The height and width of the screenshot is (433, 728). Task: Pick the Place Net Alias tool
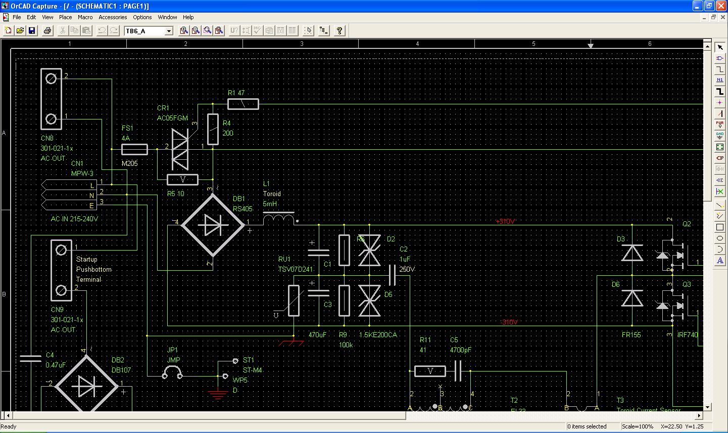[720, 80]
